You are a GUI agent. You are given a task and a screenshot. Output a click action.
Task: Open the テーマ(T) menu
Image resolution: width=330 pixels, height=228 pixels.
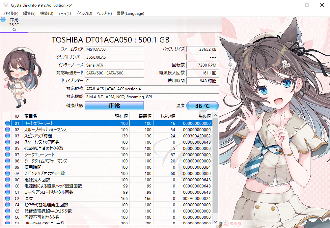(x=65, y=13)
